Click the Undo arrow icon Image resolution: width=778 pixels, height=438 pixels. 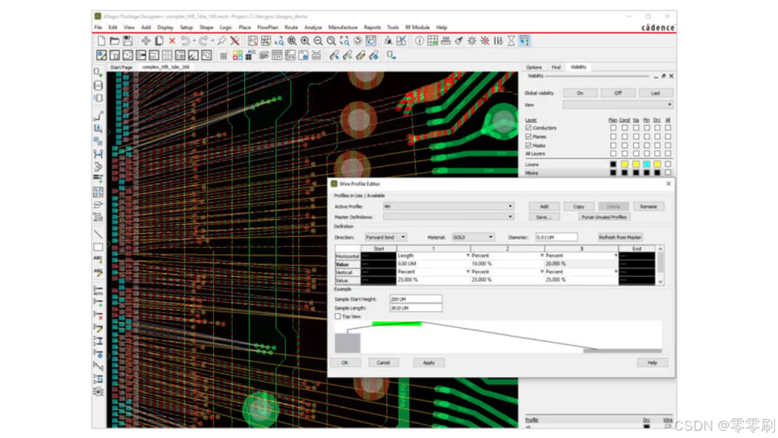[185, 41]
